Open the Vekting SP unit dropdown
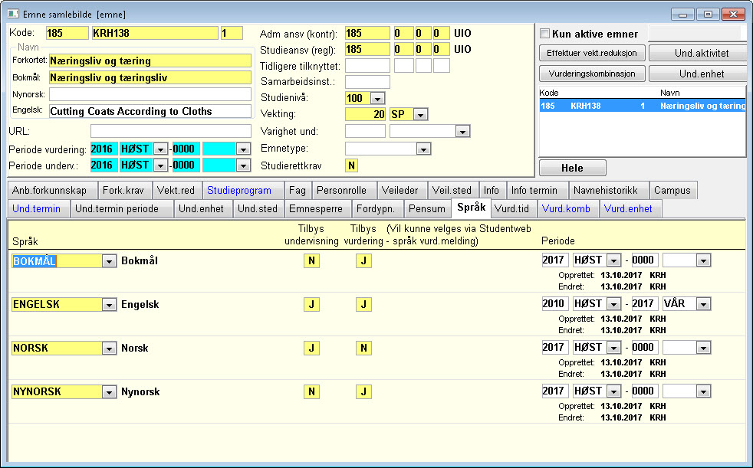The width and height of the screenshot is (753, 468). coord(420,115)
